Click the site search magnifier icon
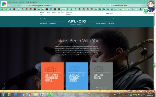 tap(113, 18)
